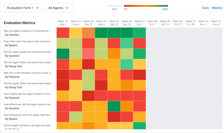Click the Week 47 Oct 1 column header
Screen dimensions: 224x133
point(139,23)
